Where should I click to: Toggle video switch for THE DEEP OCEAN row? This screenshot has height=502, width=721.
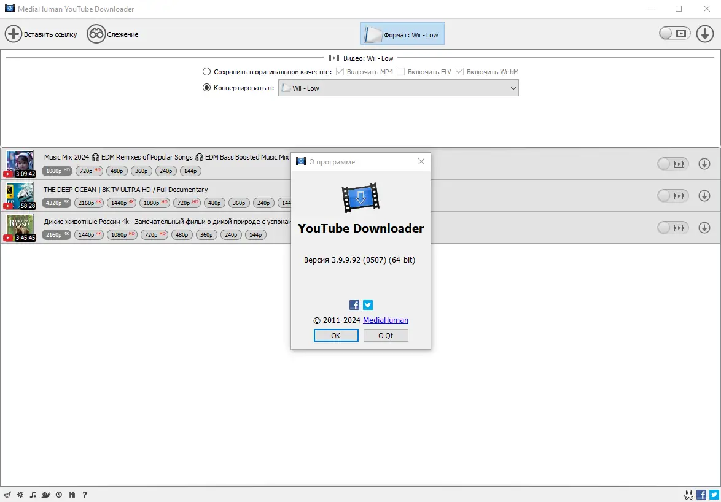(x=672, y=196)
